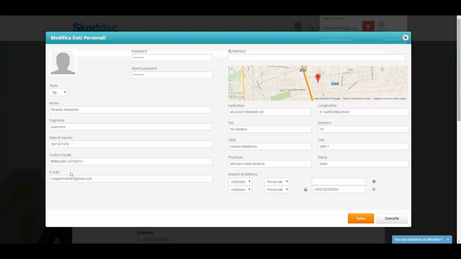Screen dimensions: 461x259
Task: Click the Longitudine field
Action: (x=363, y=112)
